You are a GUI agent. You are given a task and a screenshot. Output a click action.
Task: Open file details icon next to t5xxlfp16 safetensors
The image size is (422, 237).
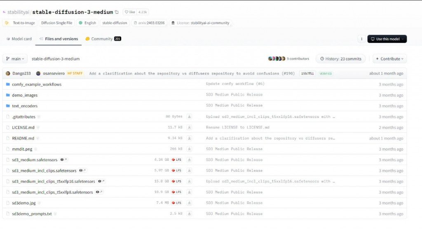tap(101, 181)
